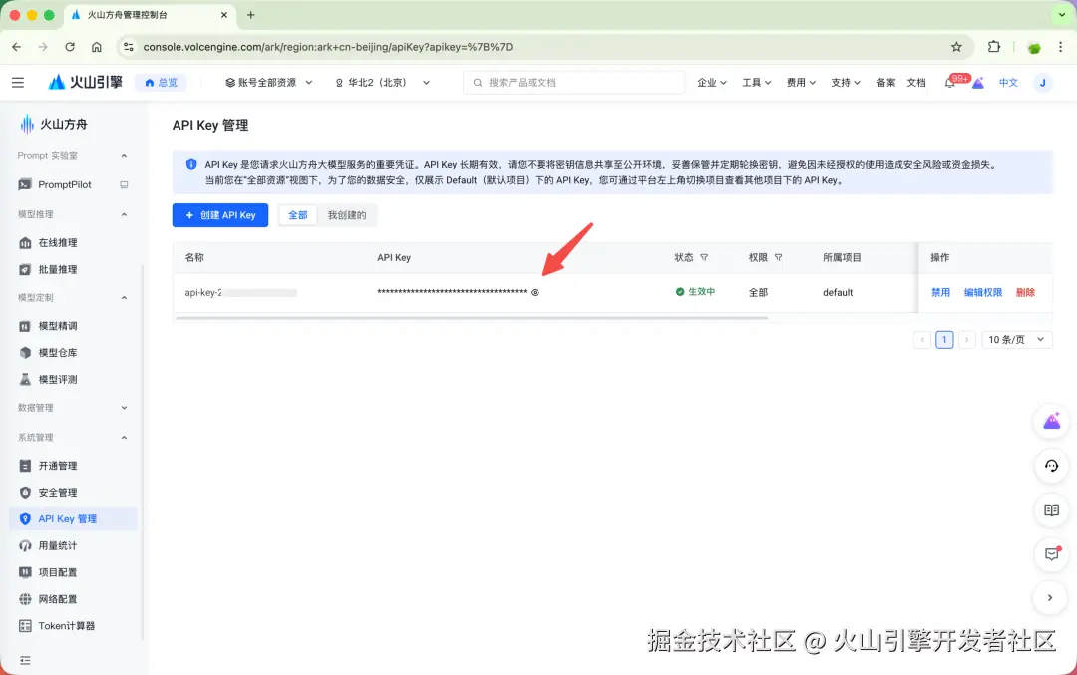Select the 我创建的 filter tab

tap(347, 215)
